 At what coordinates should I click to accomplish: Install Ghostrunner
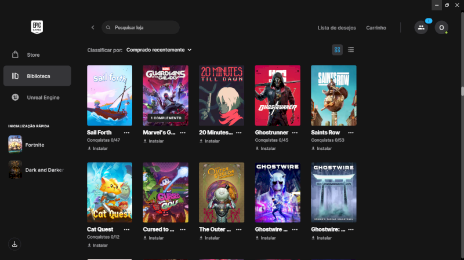[x=266, y=148]
